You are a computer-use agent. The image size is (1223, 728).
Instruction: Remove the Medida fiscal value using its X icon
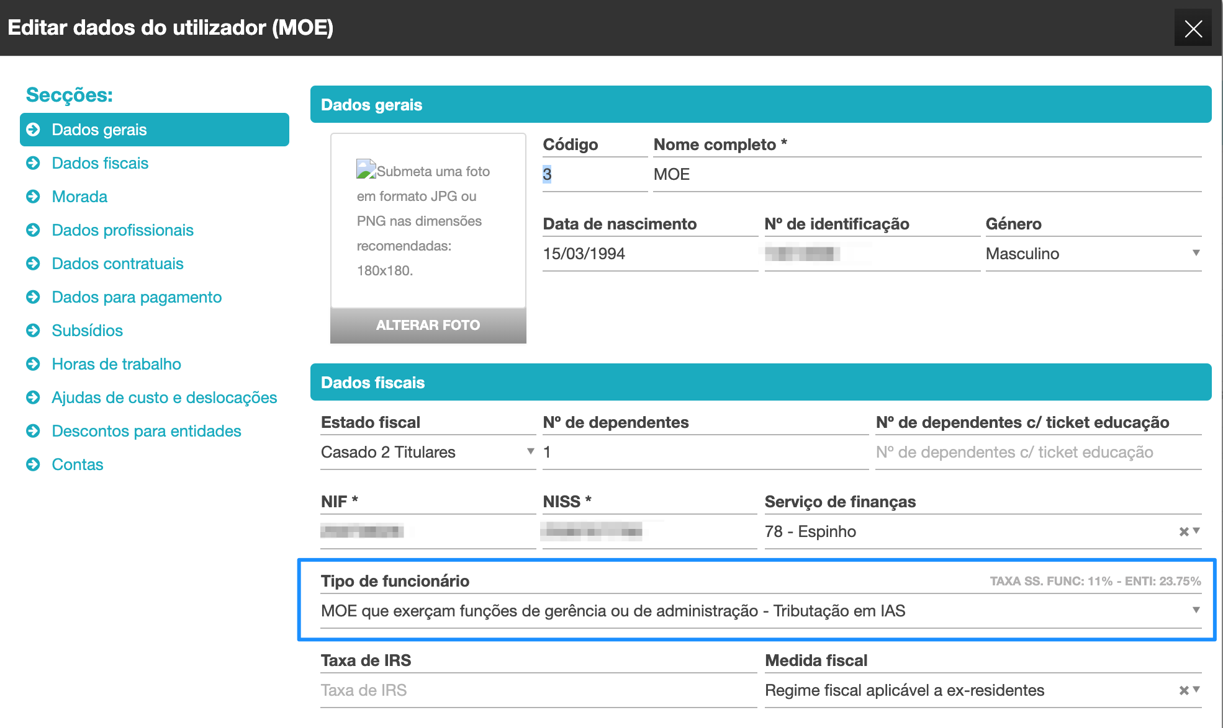point(1185,690)
